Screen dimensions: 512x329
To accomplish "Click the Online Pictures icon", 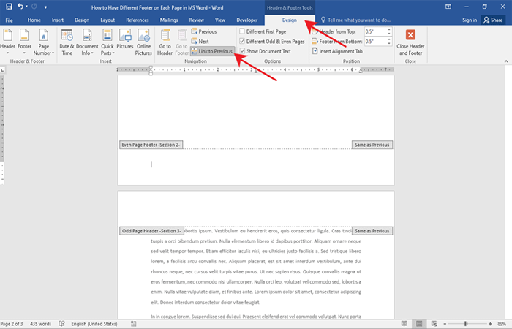I will click(x=145, y=44).
